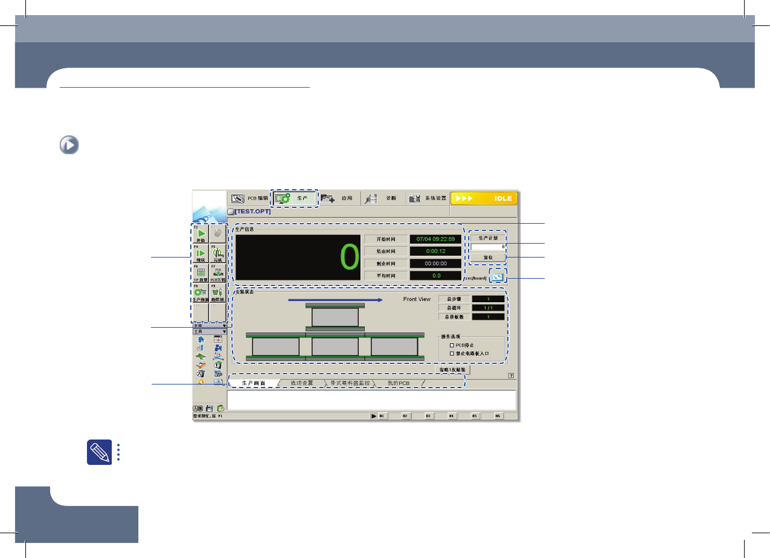Click the elapsed time value 0:00:12
Screen dimensions: 770x558
pyautogui.click(x=435, y=251)
